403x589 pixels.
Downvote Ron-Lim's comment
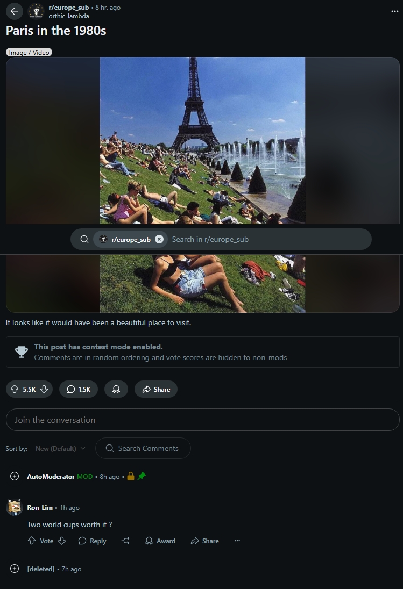click(62, 541)
